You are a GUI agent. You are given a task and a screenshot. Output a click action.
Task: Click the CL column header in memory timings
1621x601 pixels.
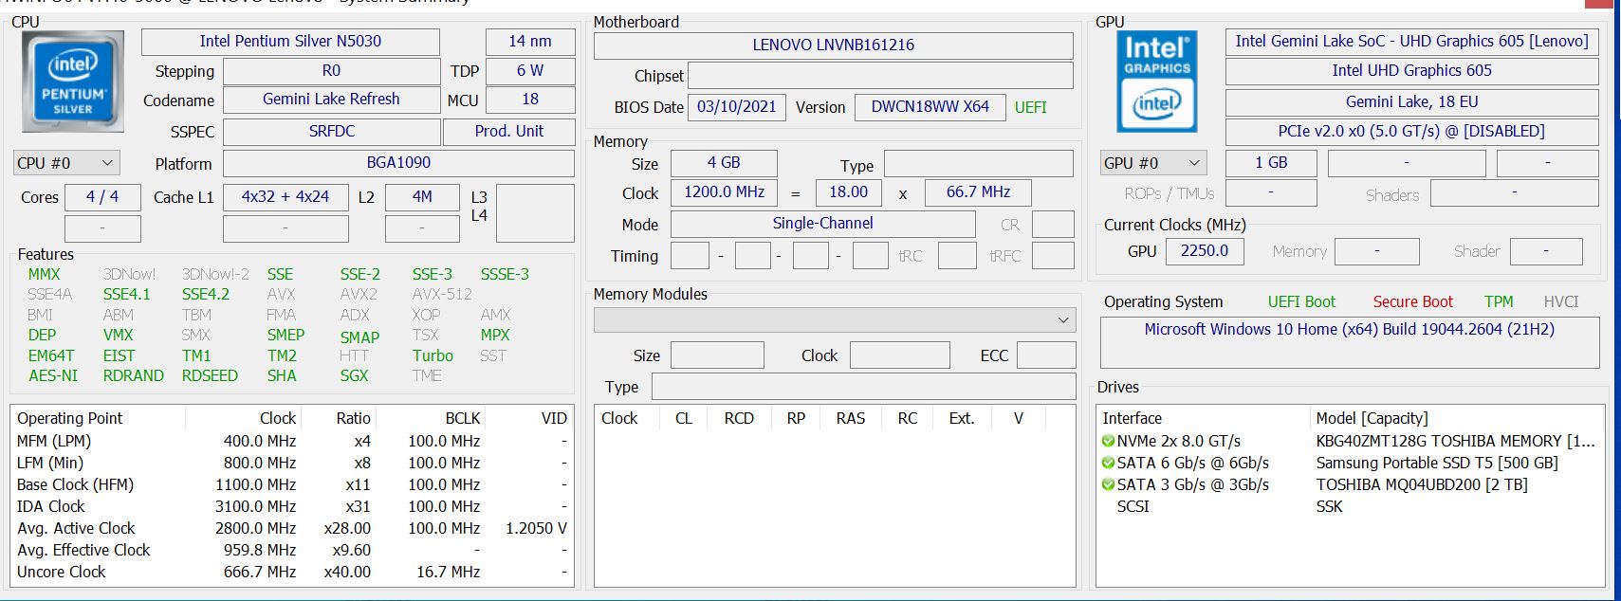pyautogui.click(x=684, y=418)
